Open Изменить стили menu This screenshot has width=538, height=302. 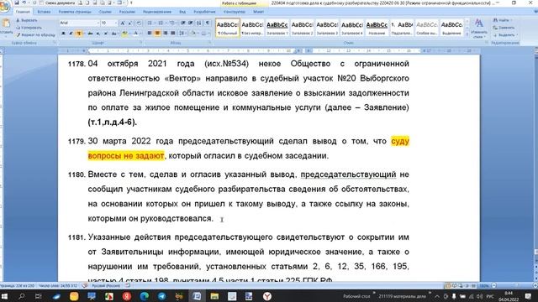(479, 28)
